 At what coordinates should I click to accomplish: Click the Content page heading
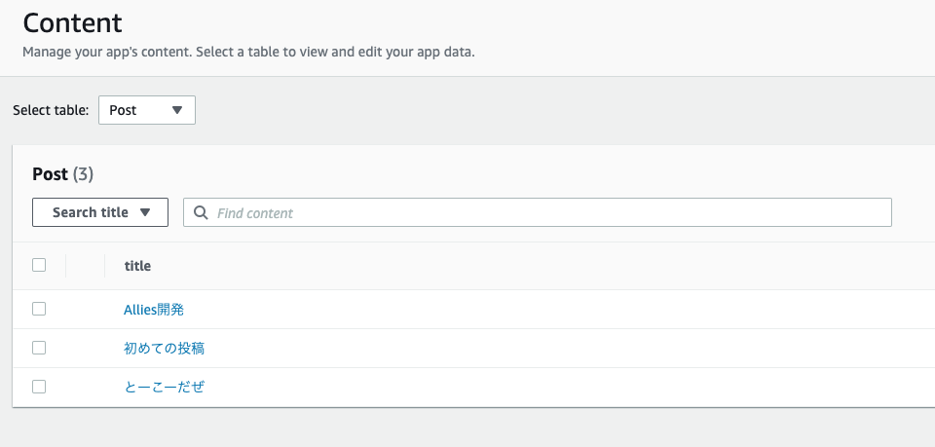[73, 22]
